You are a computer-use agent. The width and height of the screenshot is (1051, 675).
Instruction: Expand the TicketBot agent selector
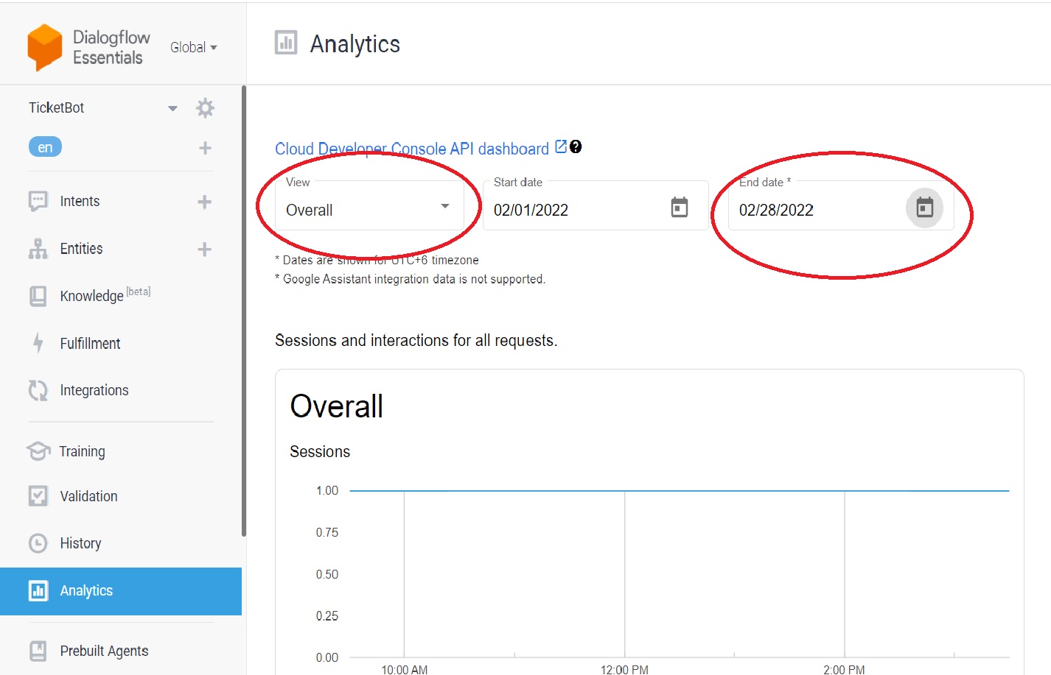tap(172, 107)
